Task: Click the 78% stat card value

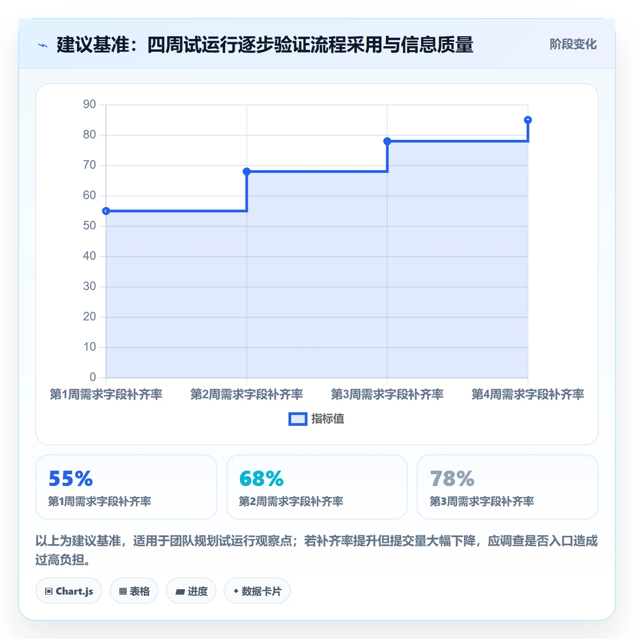Action: 452,478
